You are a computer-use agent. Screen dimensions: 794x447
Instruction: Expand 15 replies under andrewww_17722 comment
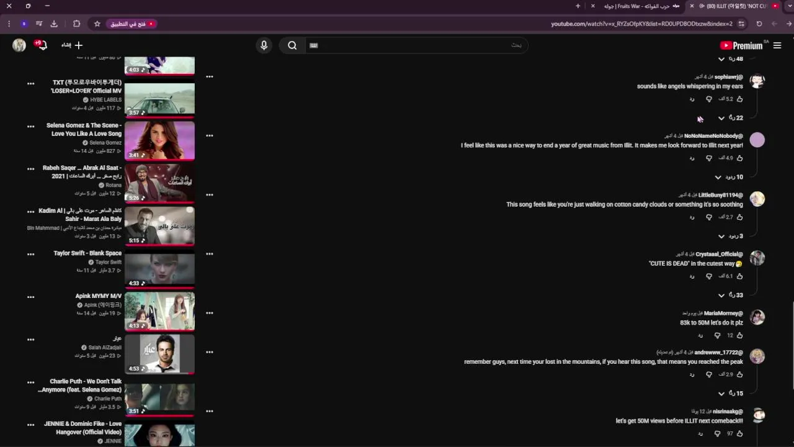pyautogui.click(x=730, y=394)
